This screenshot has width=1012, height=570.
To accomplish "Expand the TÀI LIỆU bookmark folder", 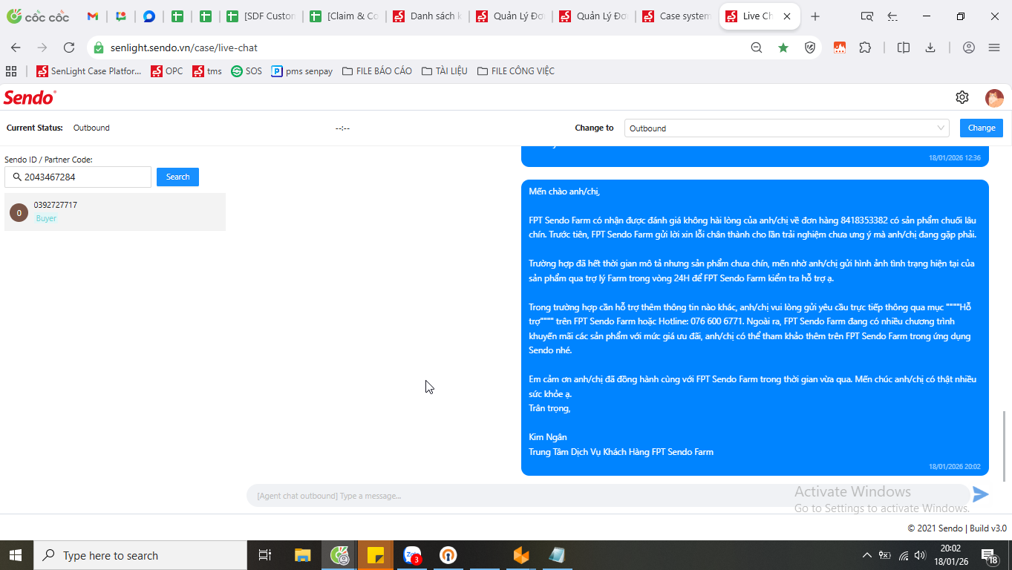I will pos(444,71).
